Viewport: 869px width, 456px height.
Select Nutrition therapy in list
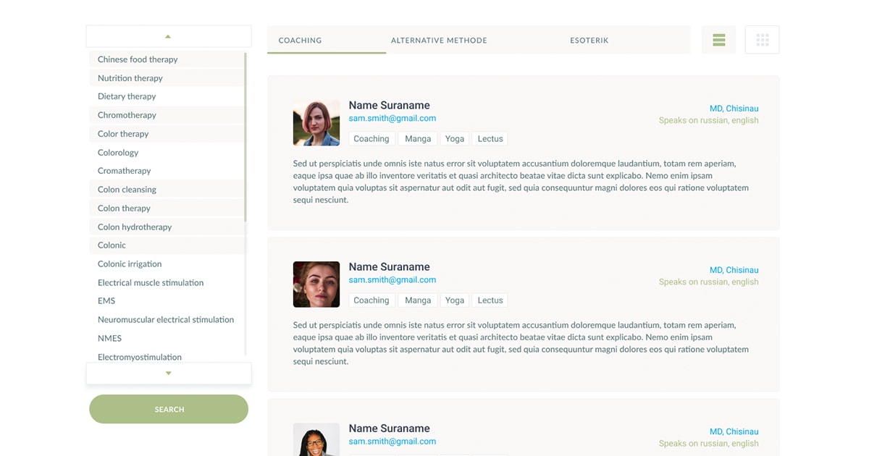coord(167,78)
